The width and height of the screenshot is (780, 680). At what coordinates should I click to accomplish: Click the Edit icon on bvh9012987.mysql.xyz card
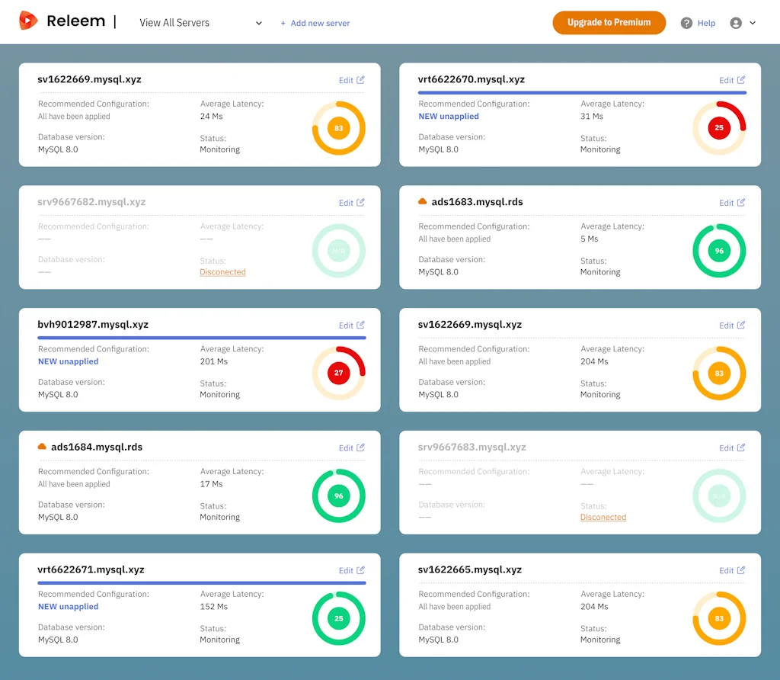(360, 326)
